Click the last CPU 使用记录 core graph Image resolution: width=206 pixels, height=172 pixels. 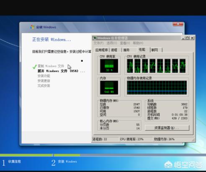[183, 66]
